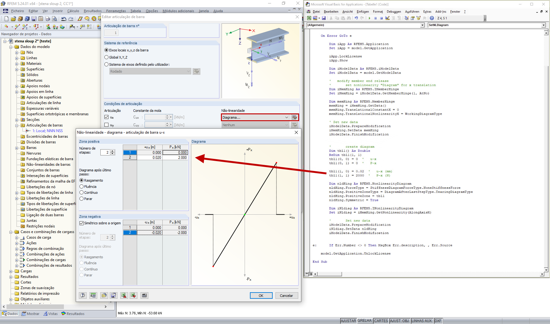Click the units and decimals icon in dialog
The height and width of the screenshot is (324, 550).
coord(93,295)
